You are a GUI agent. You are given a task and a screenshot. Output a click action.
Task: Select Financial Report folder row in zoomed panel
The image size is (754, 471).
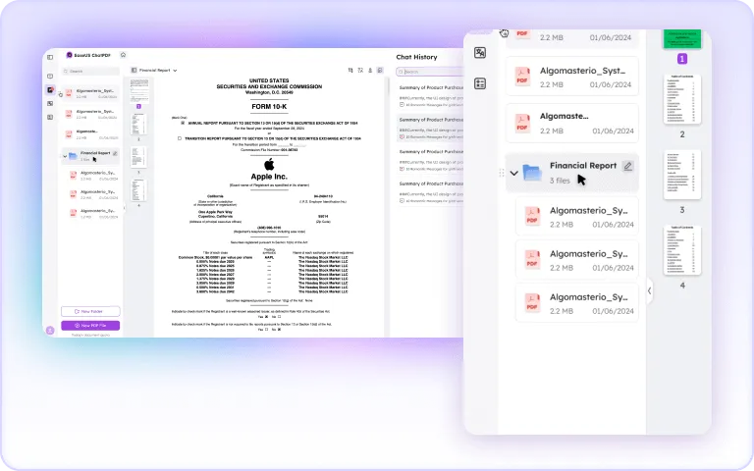[572, 173]
